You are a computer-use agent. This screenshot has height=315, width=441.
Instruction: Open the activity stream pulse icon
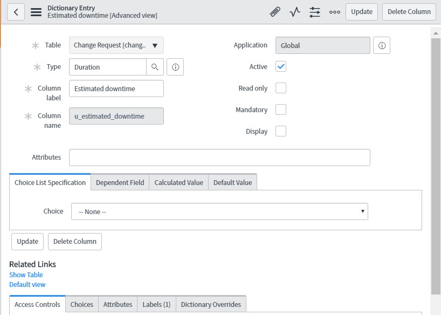tap(295, 12)
